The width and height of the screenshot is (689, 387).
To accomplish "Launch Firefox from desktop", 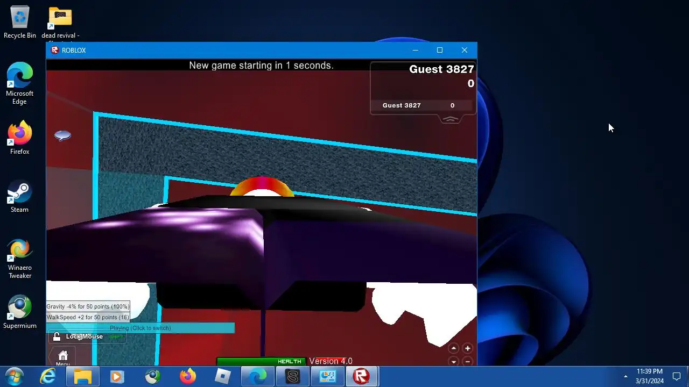I will (x=19, y=138).
